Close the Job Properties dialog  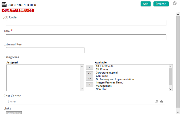(x=175, y=3)
